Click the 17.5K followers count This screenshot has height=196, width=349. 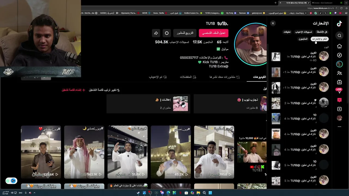pos(203,42)
